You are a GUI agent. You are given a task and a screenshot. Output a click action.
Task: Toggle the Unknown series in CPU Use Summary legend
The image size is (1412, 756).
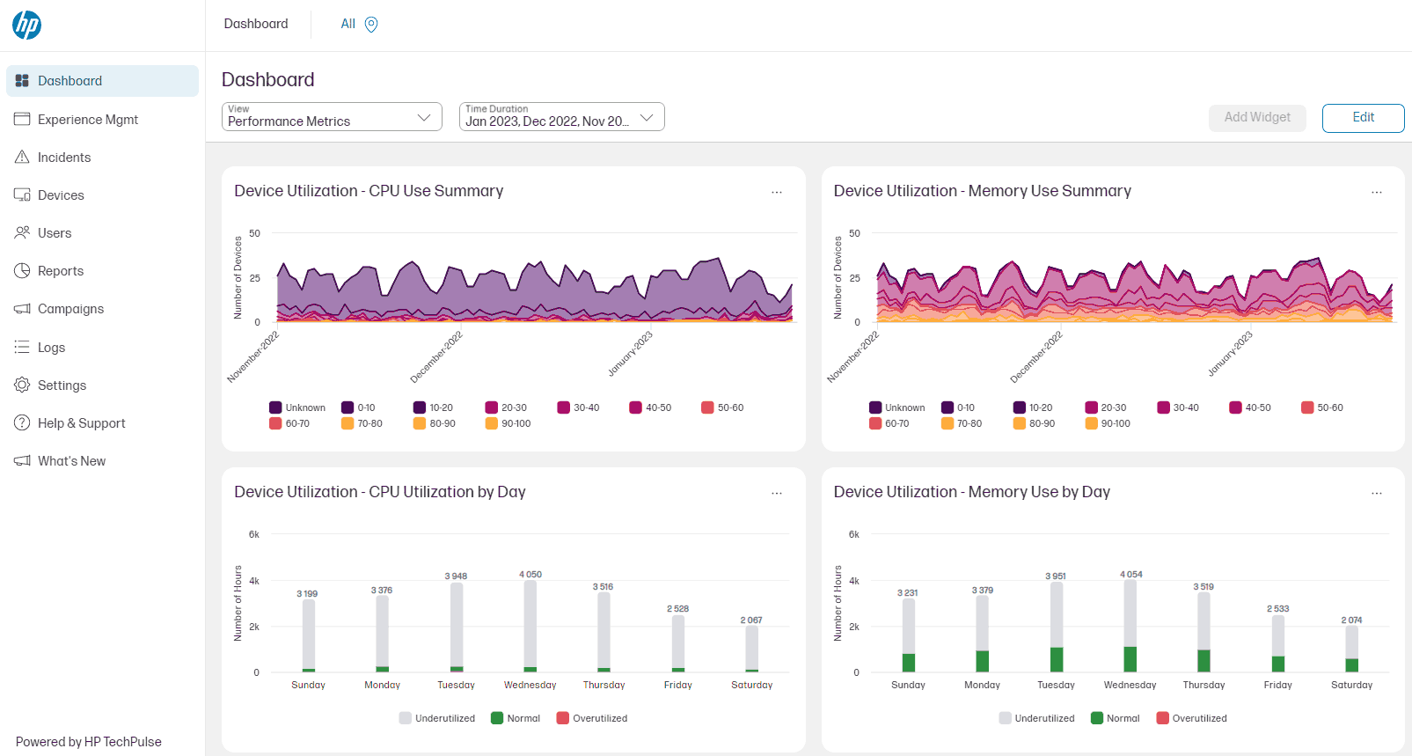275,407
